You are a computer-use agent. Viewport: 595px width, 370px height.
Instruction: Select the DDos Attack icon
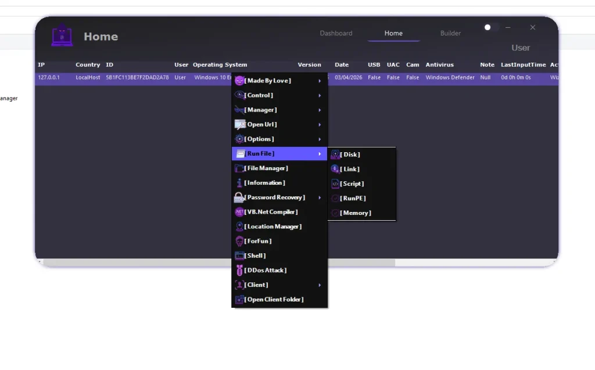239,270
